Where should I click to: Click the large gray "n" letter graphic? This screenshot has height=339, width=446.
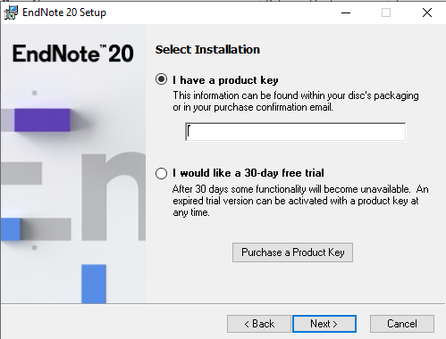(x=114, y=196)
